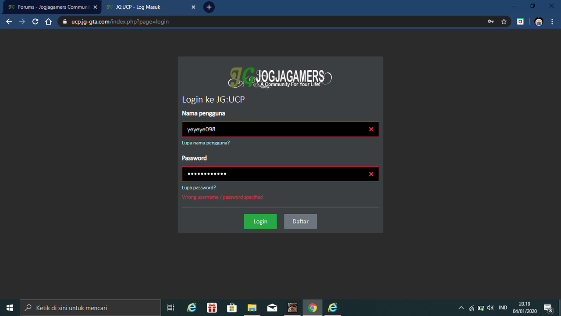Image resolution: width=561 pixels, height=316 pixels.
Task: Go back to the previous page
Action: click(x=9, y=22)
